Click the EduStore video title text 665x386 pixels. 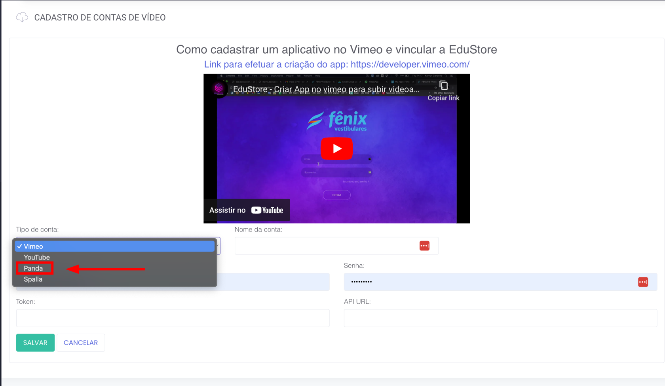coord(326,89)
